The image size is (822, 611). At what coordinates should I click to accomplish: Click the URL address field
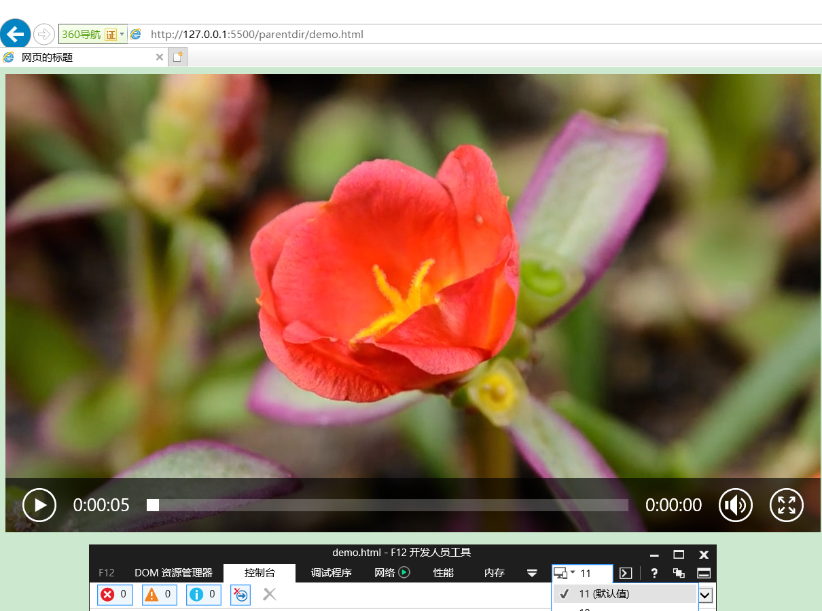[476, 34]
